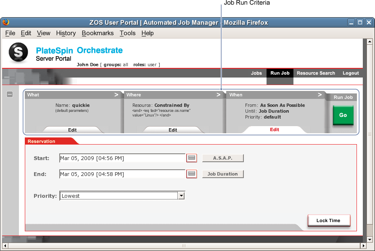Viewport: 375px width, 251px height.
Task: Expand the Where section arrow
Action: (218, 95)
